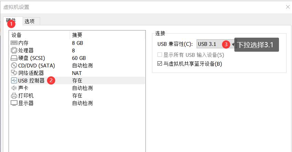Click the CD/DVD (SATA) disc icon
Image resolution: width=292 pixels, height=152 pixels.
pos(14,65)
